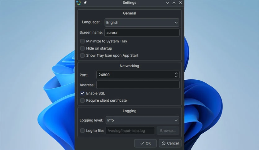Minimize the Settings window with the down chevron
259x150 pixels.
point(167,3)
